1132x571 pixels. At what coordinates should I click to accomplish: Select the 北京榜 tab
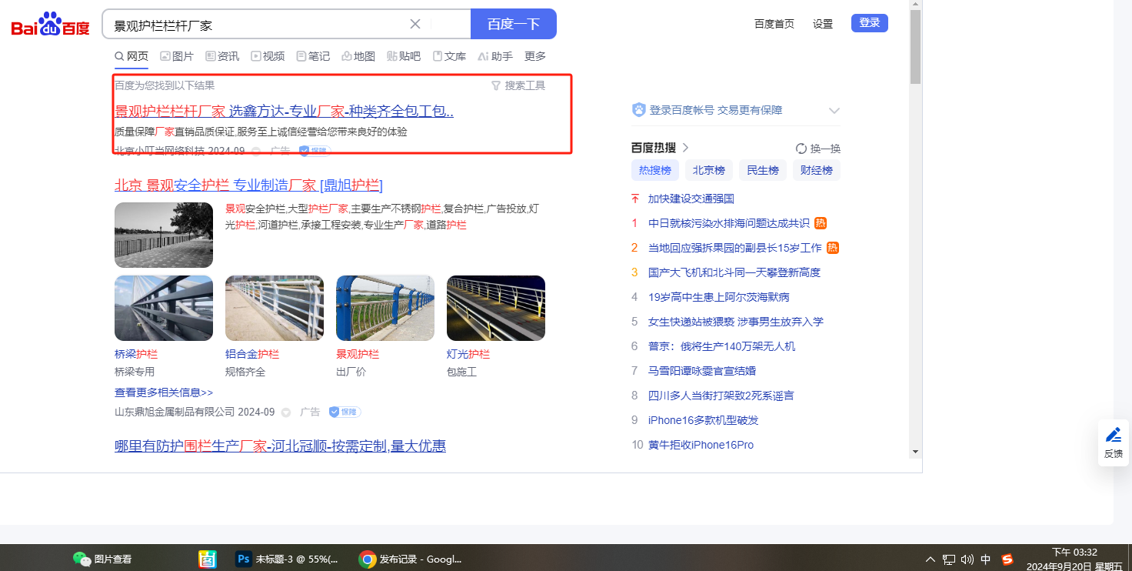709,170
